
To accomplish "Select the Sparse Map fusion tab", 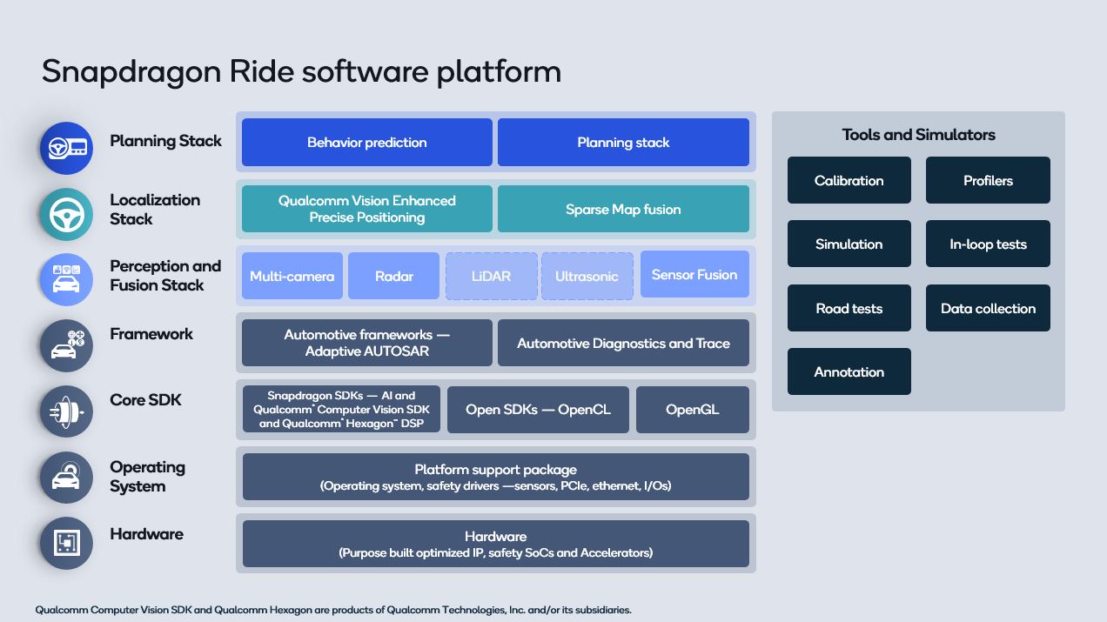I will tap(623, 209).
